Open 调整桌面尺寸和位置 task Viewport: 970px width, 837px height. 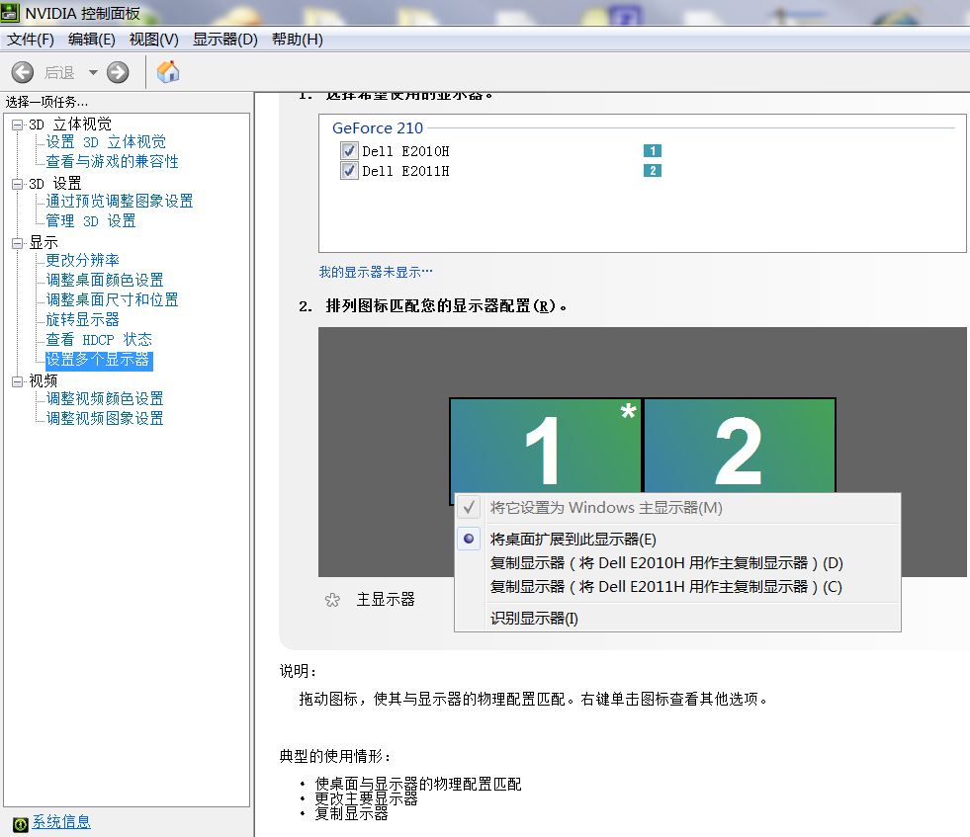coord(112,300)
